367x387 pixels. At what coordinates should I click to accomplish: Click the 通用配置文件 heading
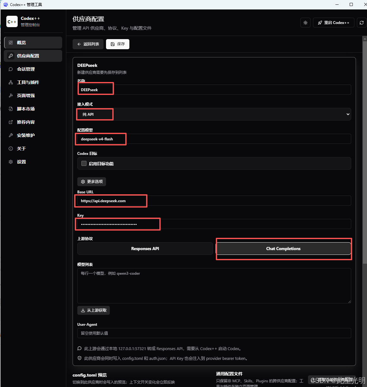(229, 374)
